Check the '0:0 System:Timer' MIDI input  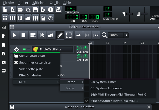tap(120, 82)
